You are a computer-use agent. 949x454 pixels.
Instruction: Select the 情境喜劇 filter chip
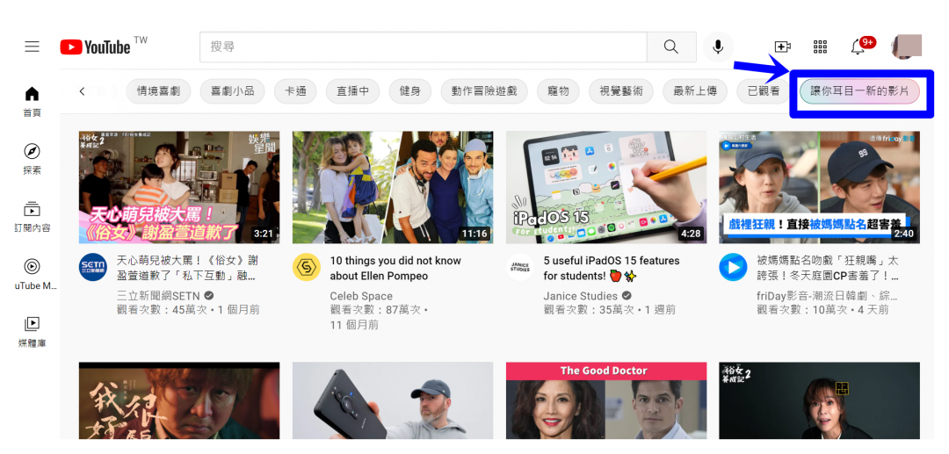tap(158, 90)
